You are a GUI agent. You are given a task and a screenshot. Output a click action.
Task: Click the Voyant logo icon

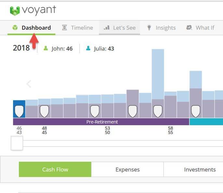[x=15, y=11]
